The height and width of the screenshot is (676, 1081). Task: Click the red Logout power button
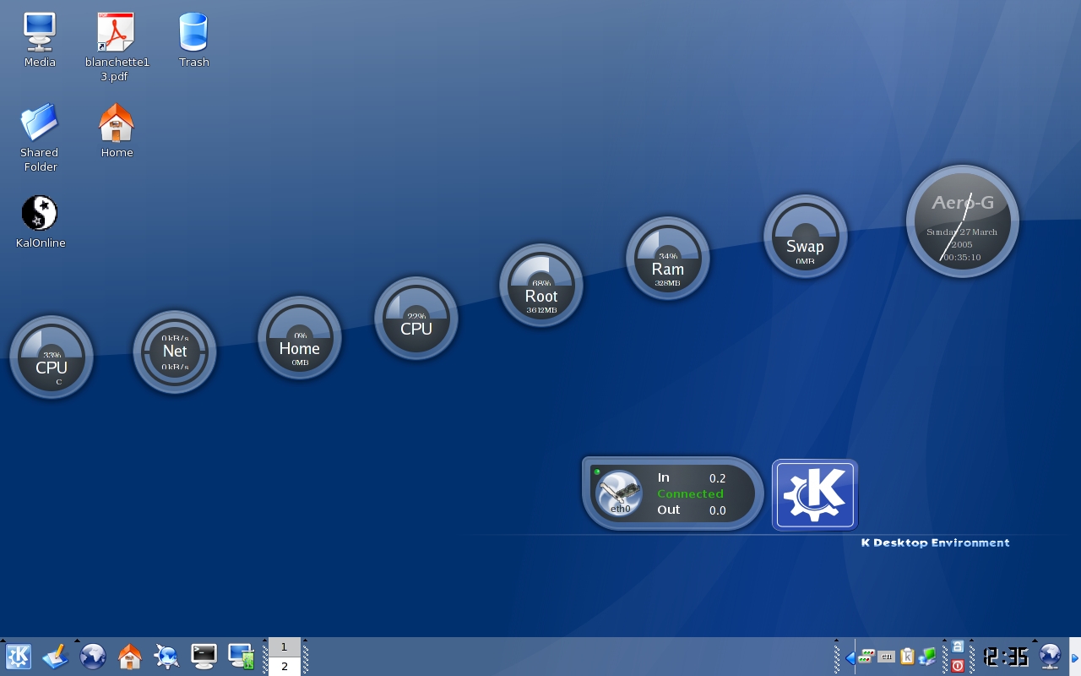point(958,666)
